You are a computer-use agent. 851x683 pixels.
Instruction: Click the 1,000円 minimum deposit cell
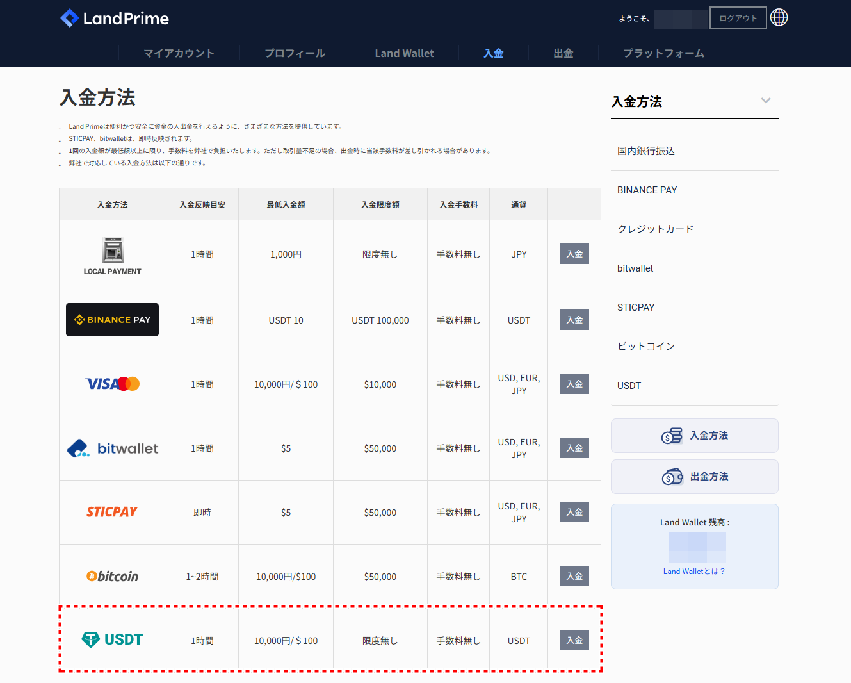tap(286, 254)
